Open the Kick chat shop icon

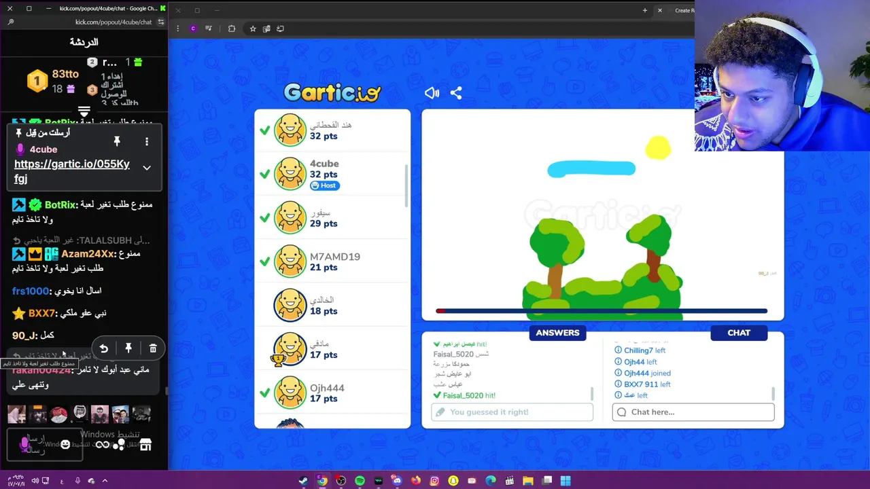pyautogui.click(x=145, y=445)
